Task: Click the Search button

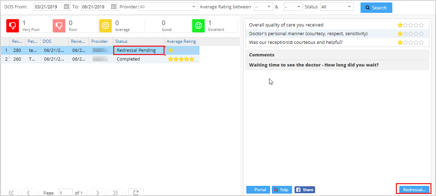Action: 376,8
